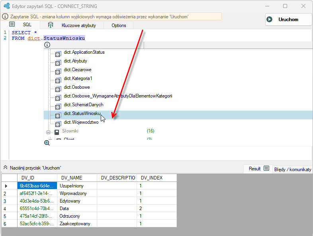Select dict.Ciezarowe from the list
313x236 pixels.
(x=78, y=70)
